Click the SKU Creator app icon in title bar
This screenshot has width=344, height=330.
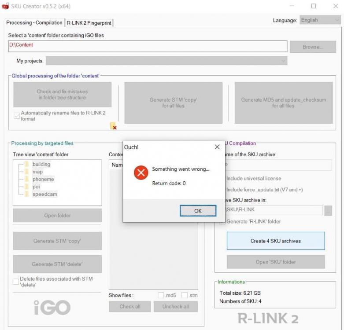pos(5,6)
